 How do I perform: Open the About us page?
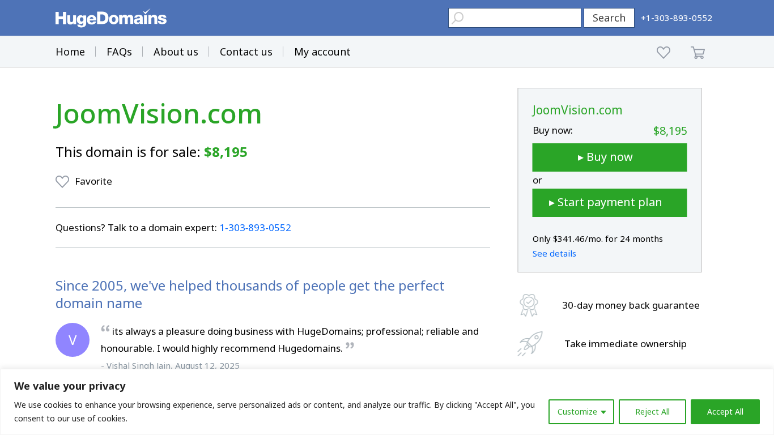click(x=176, y=52)
